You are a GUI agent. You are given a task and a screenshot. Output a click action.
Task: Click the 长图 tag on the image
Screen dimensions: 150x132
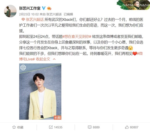point(58,118)
